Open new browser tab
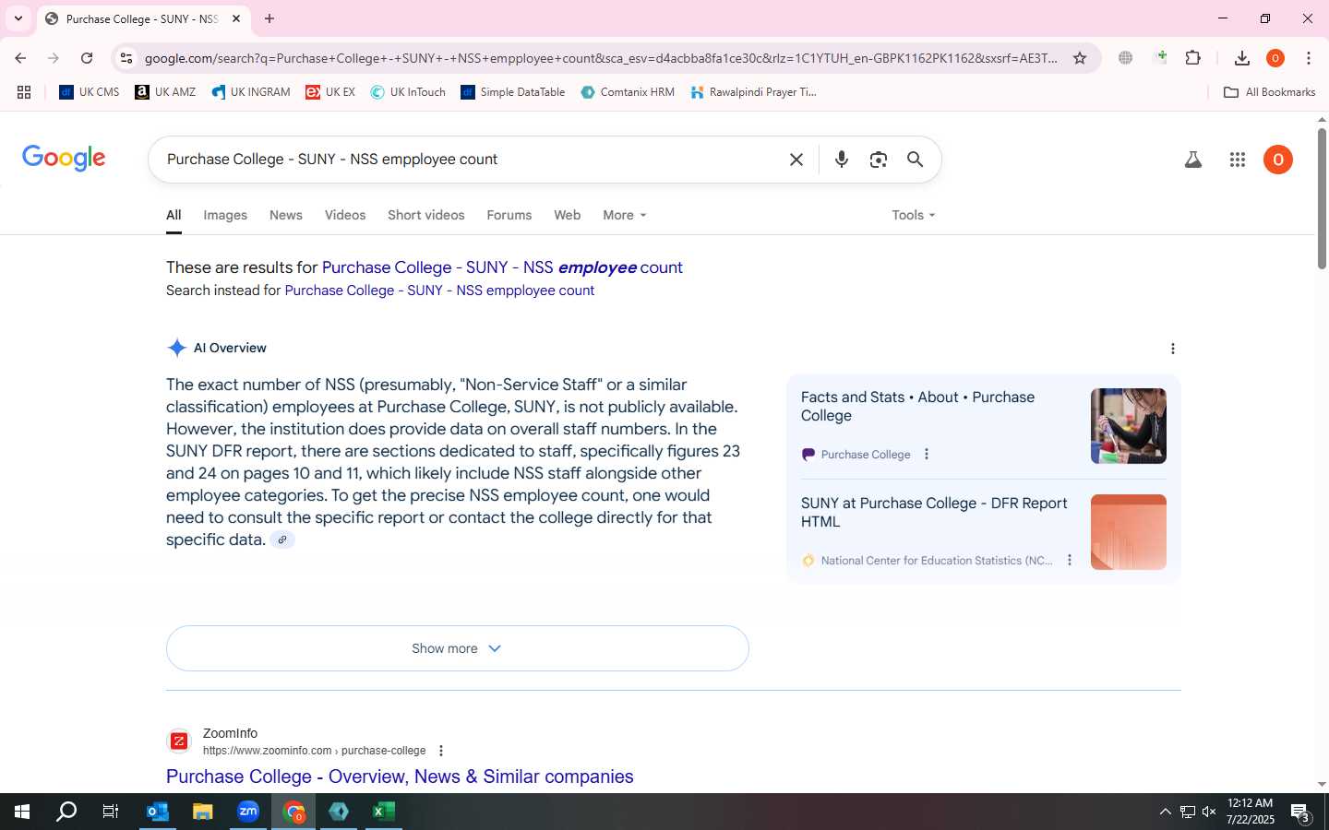 coord(269,18)
